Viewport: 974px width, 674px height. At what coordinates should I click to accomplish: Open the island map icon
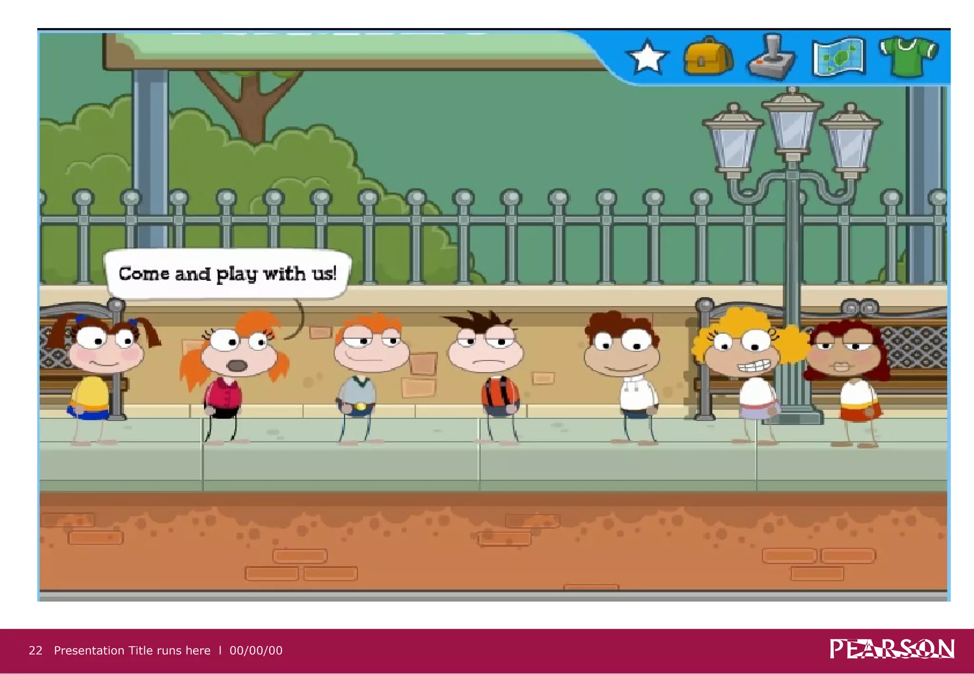point(838,58)
